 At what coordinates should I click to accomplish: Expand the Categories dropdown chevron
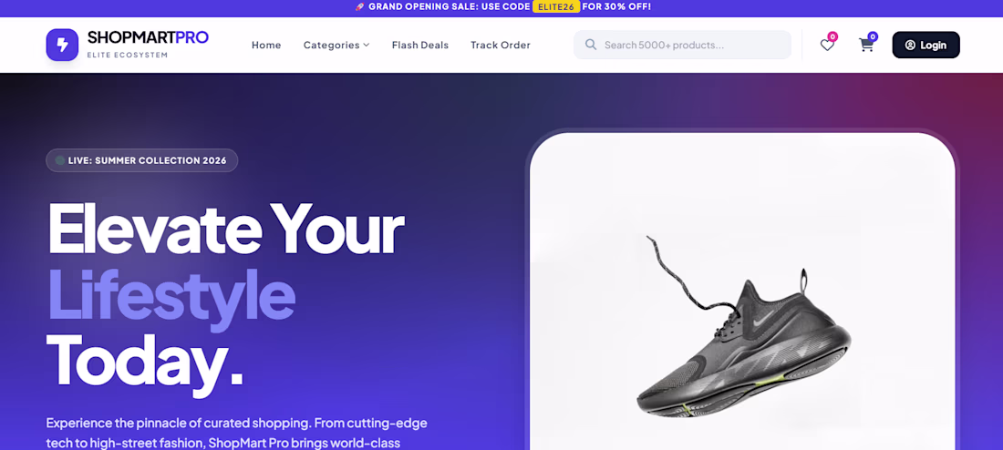point(366,45)
